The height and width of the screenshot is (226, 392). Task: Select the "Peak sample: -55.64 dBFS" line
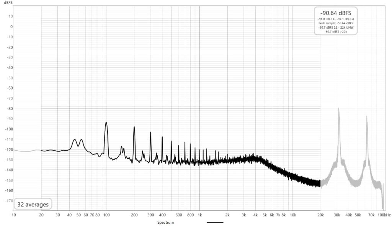(335, 23)
